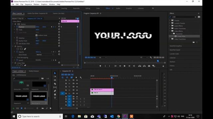This screenshot has height=119, width=213.
Task: Switch to the Editing workspace tab
Action: click(88, 8)
